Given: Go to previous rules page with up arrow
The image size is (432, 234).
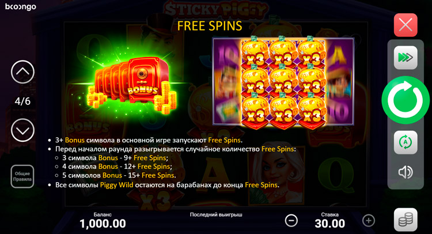Looking at the screenshot, I should pyautogui.click(x=22, y=71).
